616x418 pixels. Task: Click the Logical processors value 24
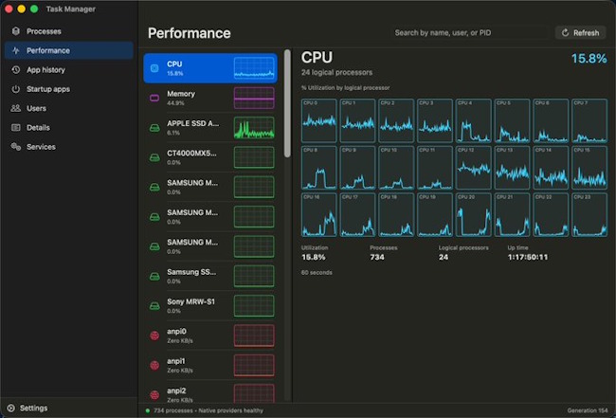click(444, 257)
